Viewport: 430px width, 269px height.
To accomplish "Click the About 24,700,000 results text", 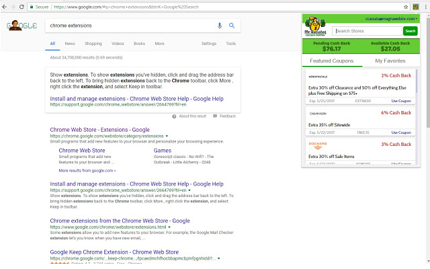I will click(86, 58).
